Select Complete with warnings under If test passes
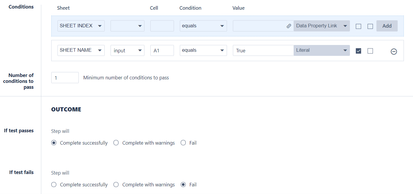413x194 pixels. tap(116, 143)
